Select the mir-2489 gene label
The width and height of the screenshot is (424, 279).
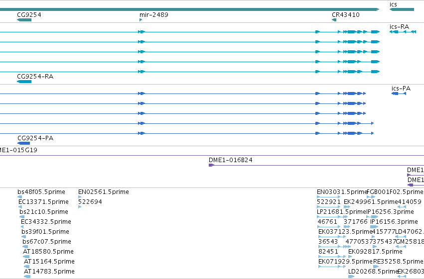click(x=154, y=15)
